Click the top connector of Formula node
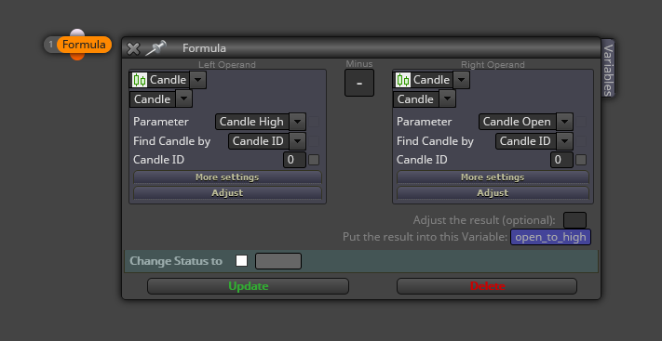The image size is (662, 341). 77,33
